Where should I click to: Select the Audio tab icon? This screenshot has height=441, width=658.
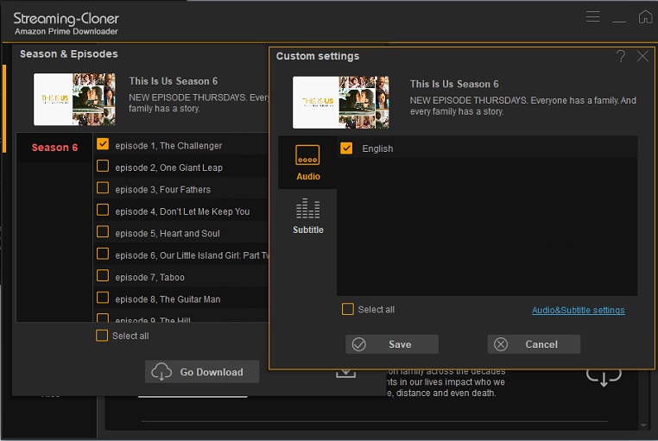pyautogui.click(x=307, y=155)
